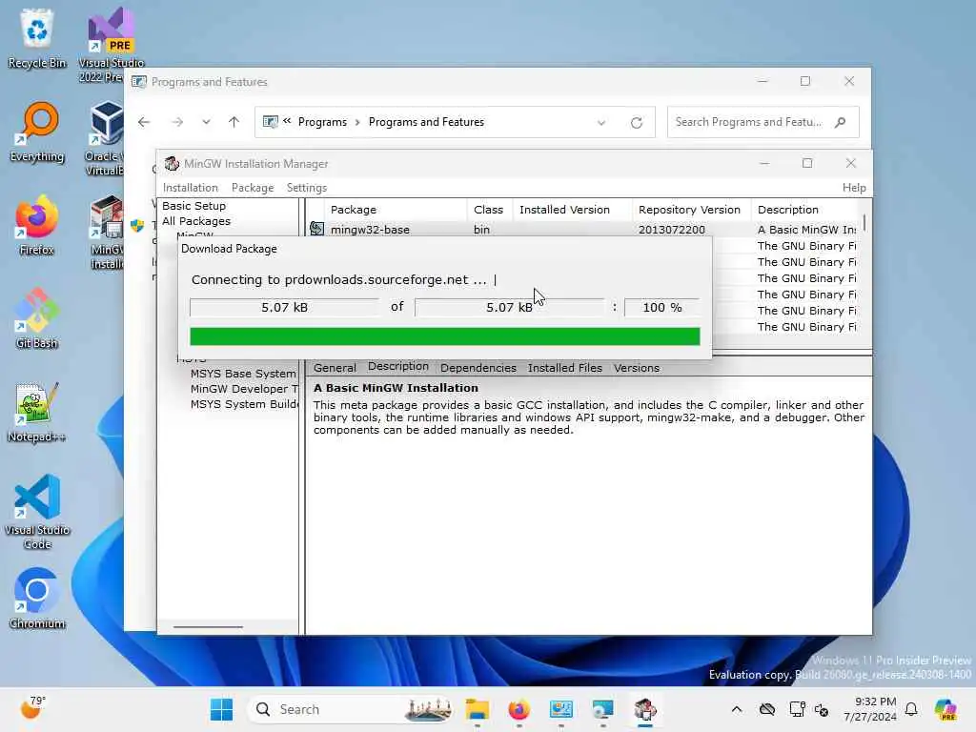Image resolution: width=976 pixels, height=732 pixels.
Task: Click the Windows Start button on taskbar
Action: [x=221, y=709]
